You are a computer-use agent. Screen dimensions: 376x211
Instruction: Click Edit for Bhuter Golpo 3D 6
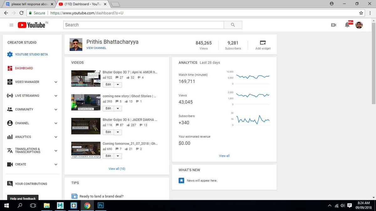(x=108, y=132)
